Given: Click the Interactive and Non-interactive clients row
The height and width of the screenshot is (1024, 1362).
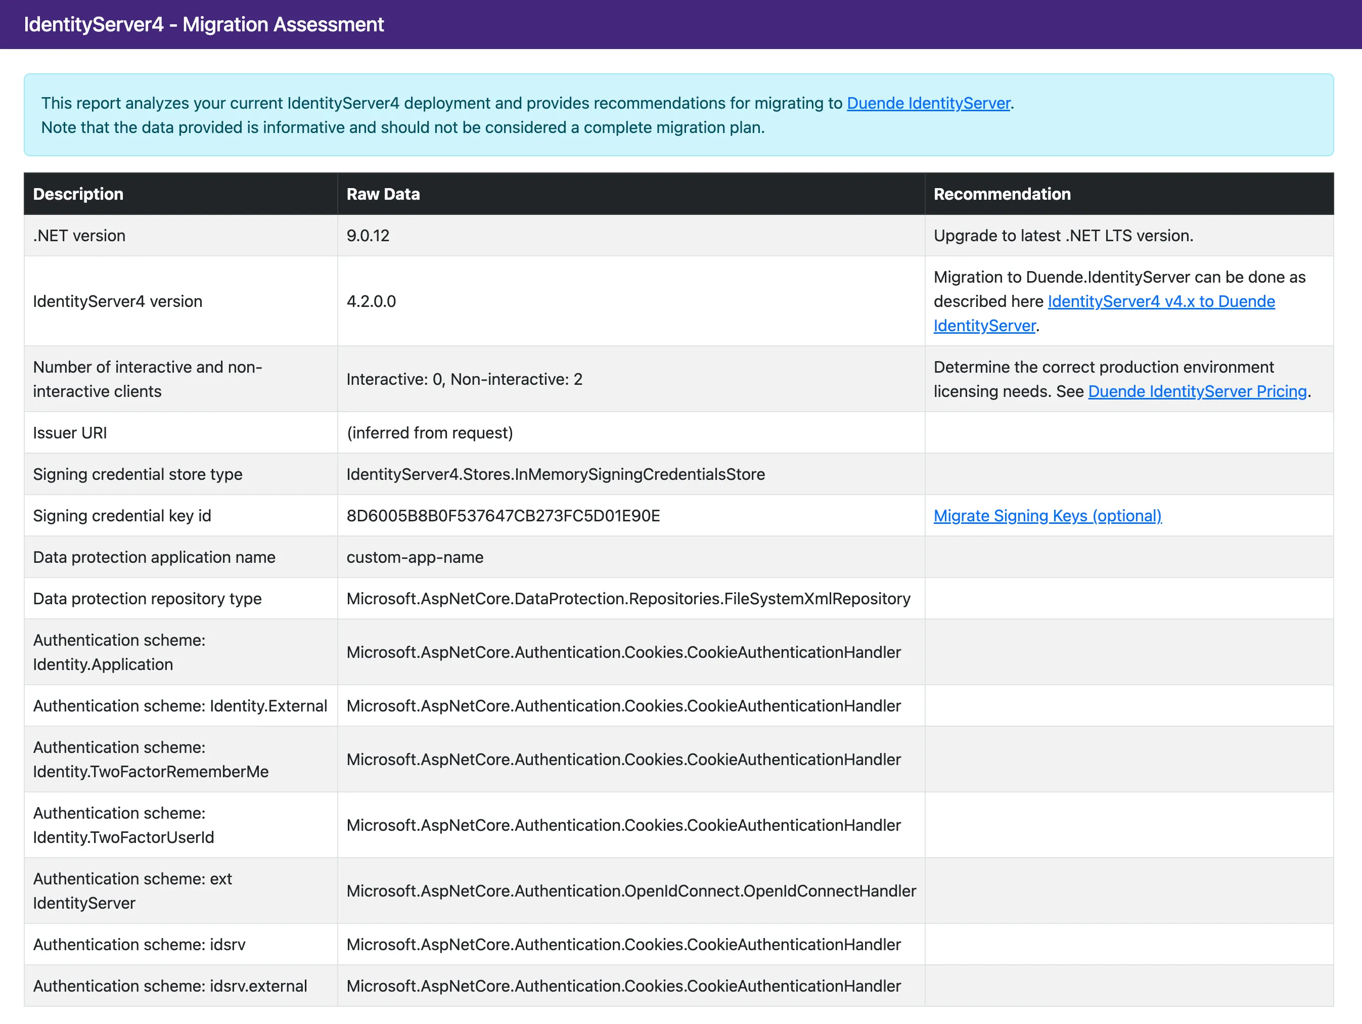Looking at the screenshot, I should coord(148,379).
